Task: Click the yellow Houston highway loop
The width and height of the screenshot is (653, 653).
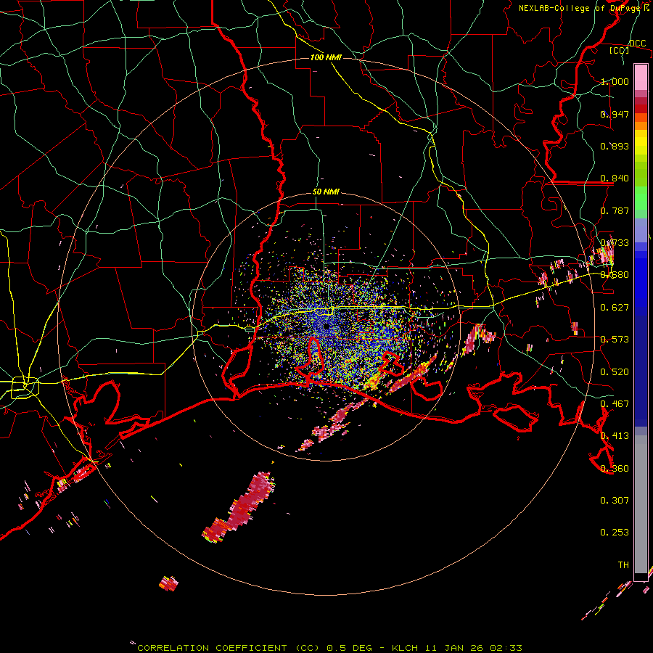Action: (x=25, y=387)
